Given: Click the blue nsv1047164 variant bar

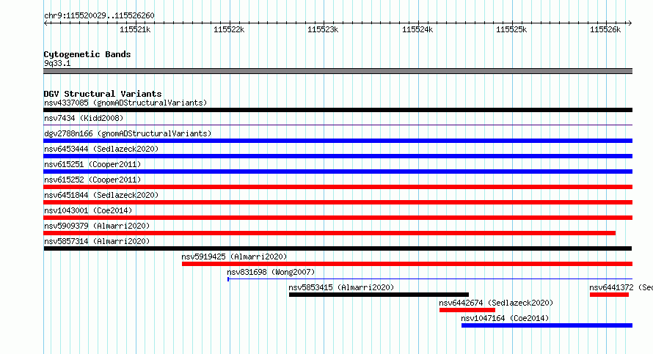Looking at the screenshot, I should tap(547, 325).
